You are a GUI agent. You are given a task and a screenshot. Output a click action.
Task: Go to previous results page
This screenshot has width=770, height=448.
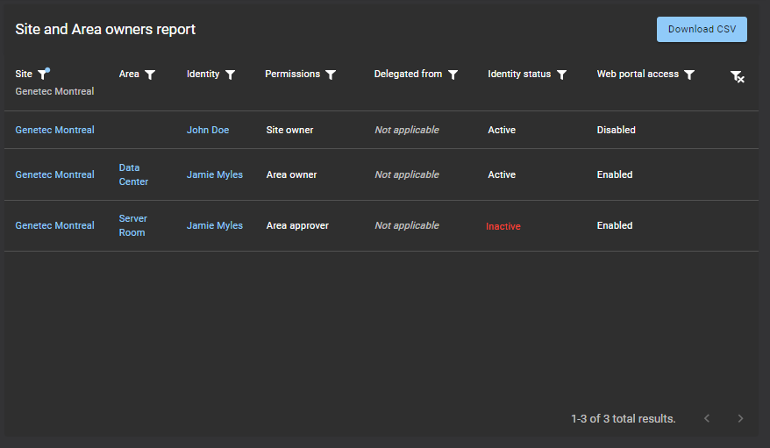[x=707, y=418]
